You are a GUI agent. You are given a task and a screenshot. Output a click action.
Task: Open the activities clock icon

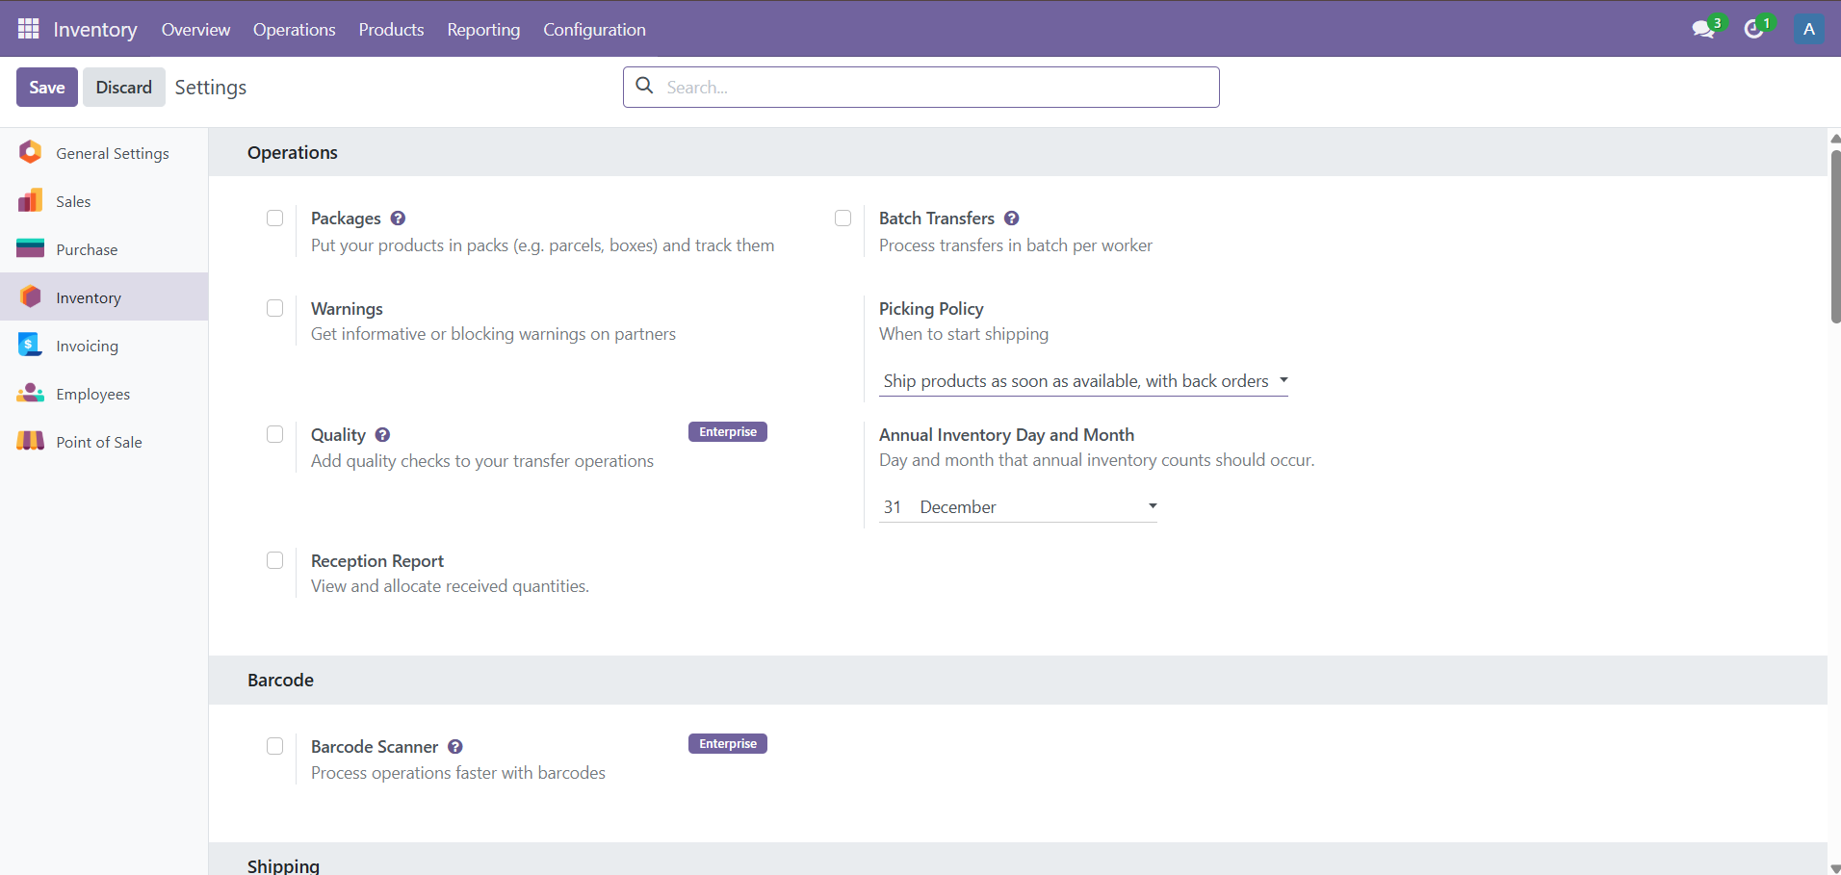[1754, 29]
